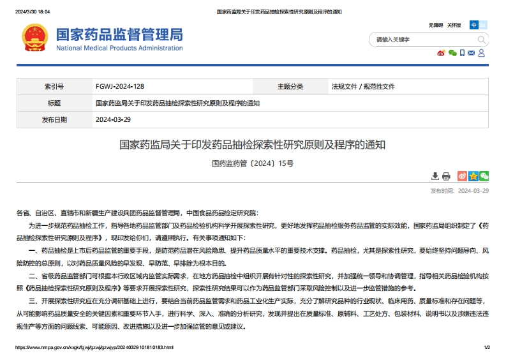Select the 中 Chinese language toggle
This screenshot has height=358, width=506.
tap(473, 25)
